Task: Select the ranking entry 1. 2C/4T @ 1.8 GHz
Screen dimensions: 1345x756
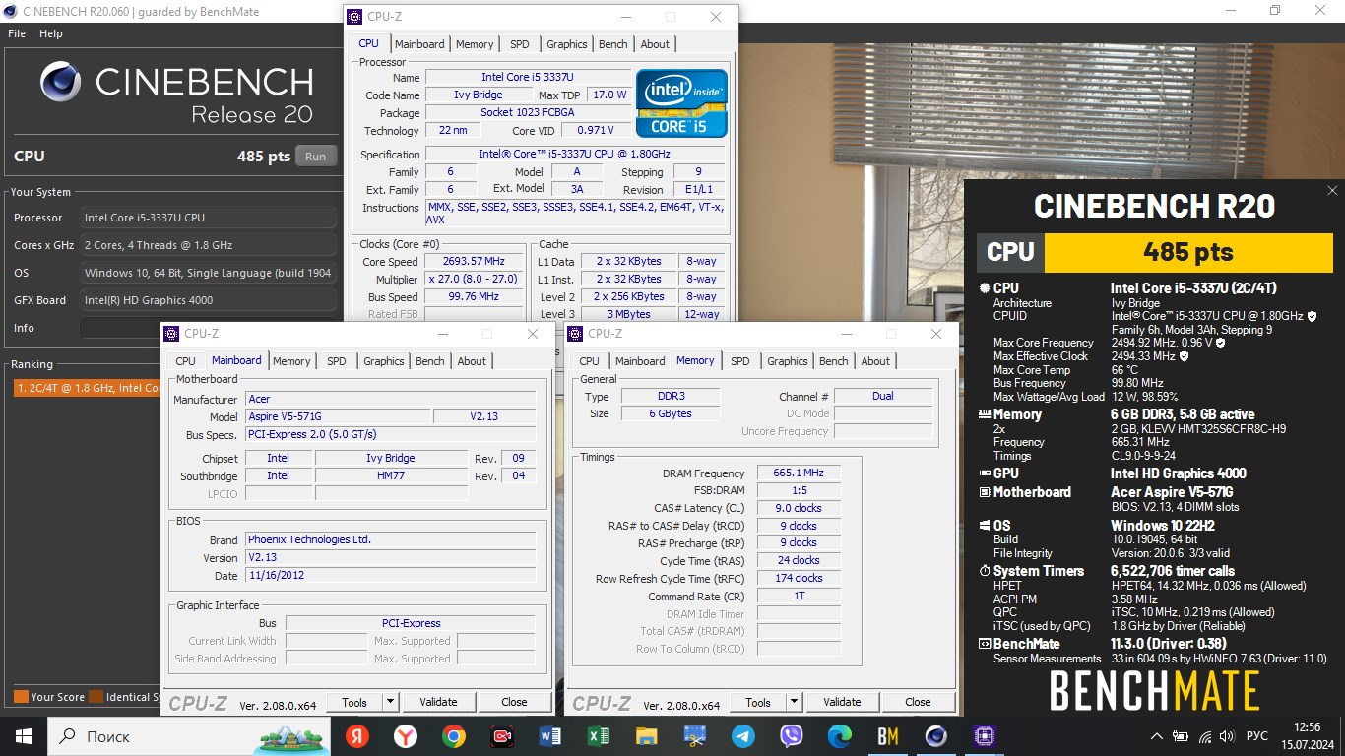Action: (87, 388)
